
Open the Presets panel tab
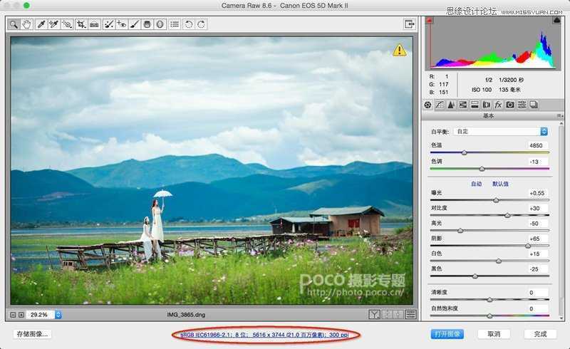[x=522, y=105]
